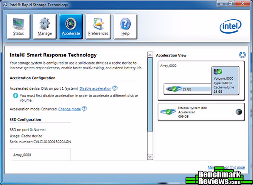Viewport: 253px width, 185px height.
Task: Click scrollbar up arrow
Action: tap(150, 55)
